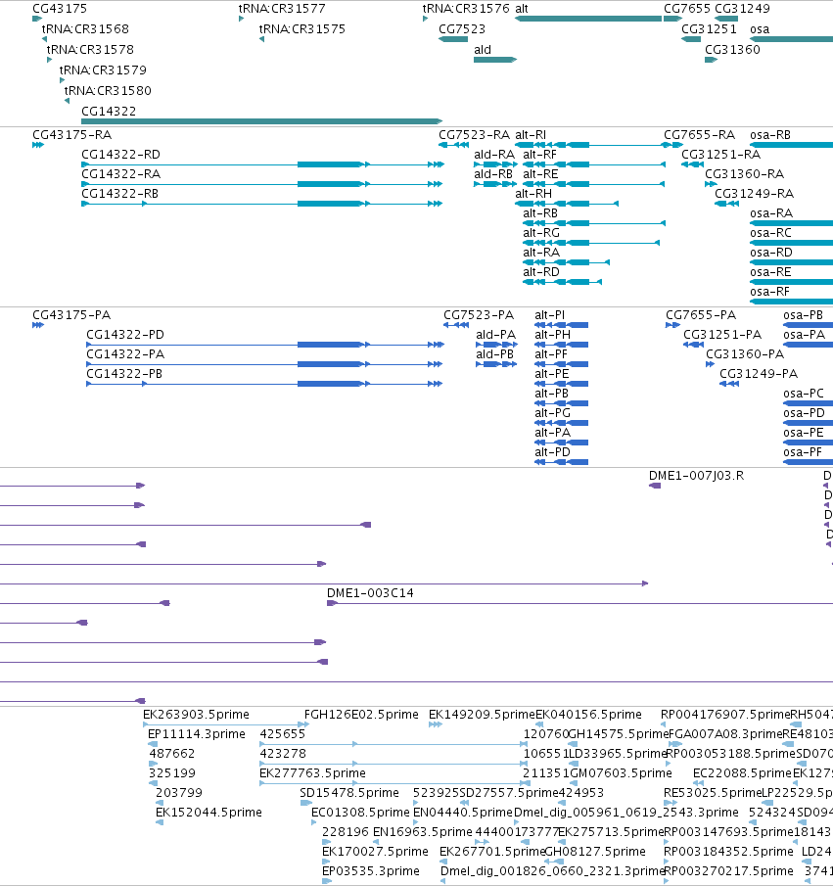Select the CG14322 gene bar
The image size is (833, 886).
point(261,121)
